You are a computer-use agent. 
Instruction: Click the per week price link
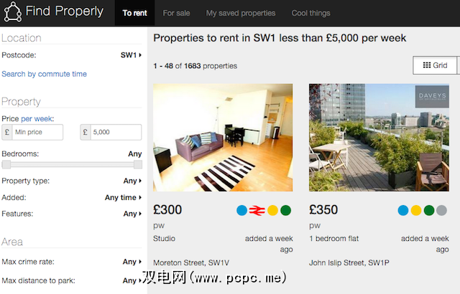pos(37,119)
